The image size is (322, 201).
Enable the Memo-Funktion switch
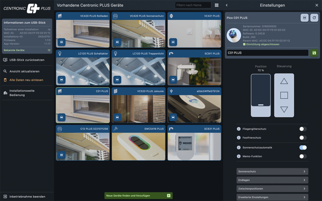coord(303,156)
